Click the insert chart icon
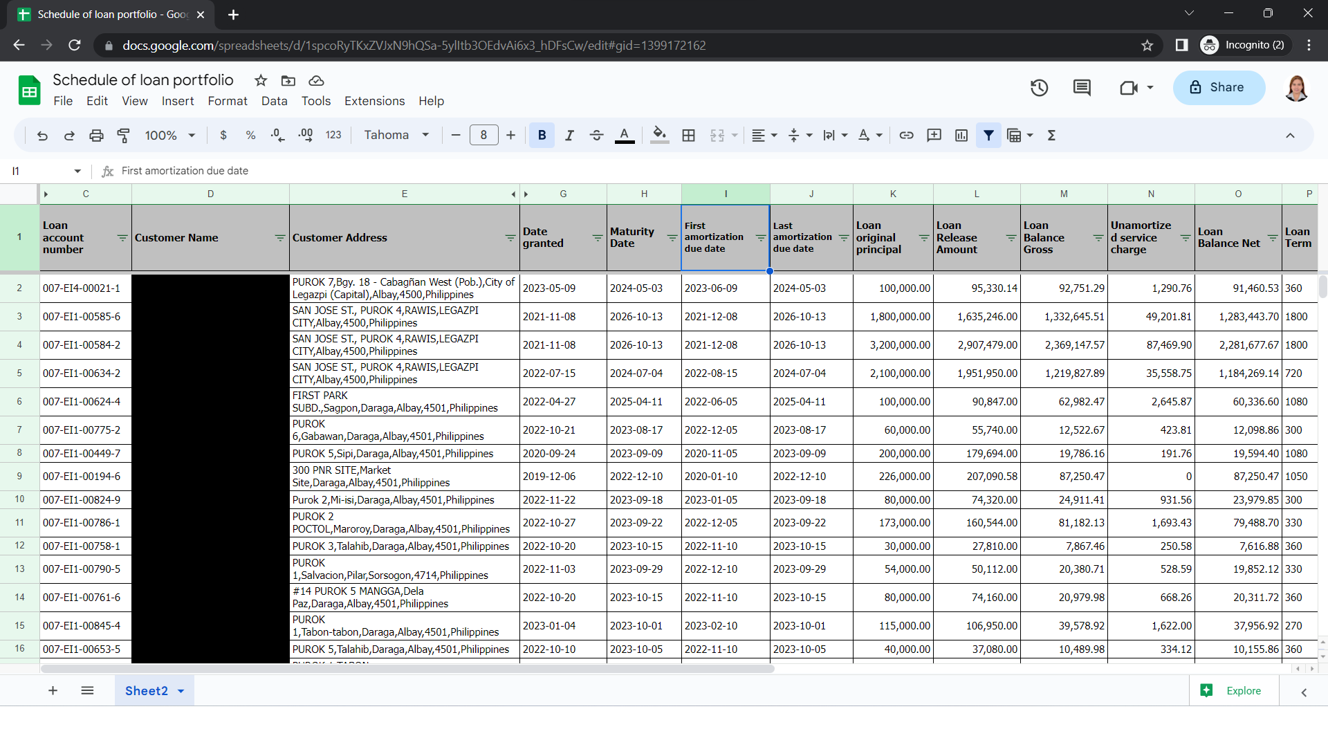Viewport: 1328px width, 747px height. [x=961, y=136]
